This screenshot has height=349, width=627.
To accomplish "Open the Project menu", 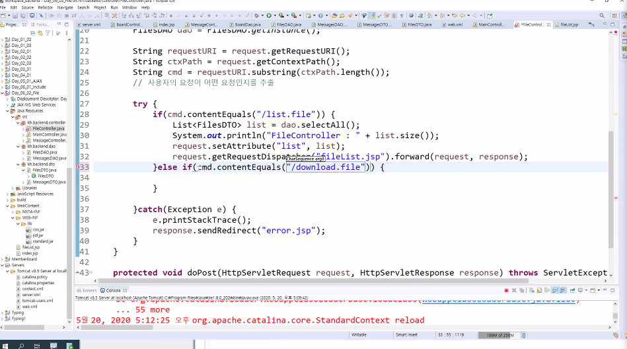I will [100, 7].
